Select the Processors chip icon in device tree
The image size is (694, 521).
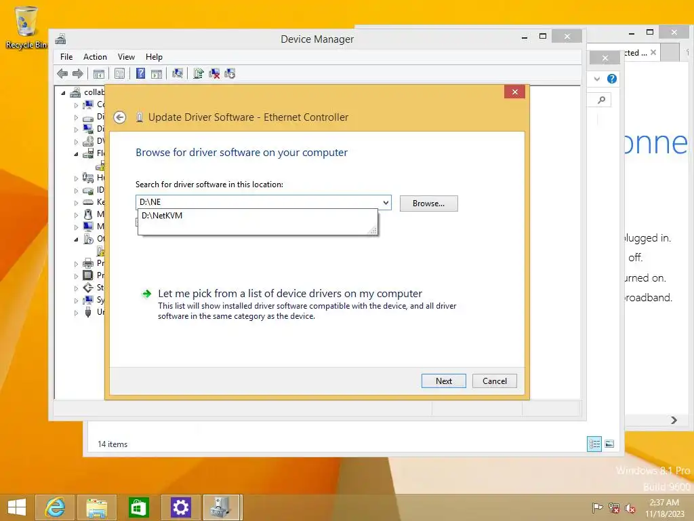tap(89, 275)
